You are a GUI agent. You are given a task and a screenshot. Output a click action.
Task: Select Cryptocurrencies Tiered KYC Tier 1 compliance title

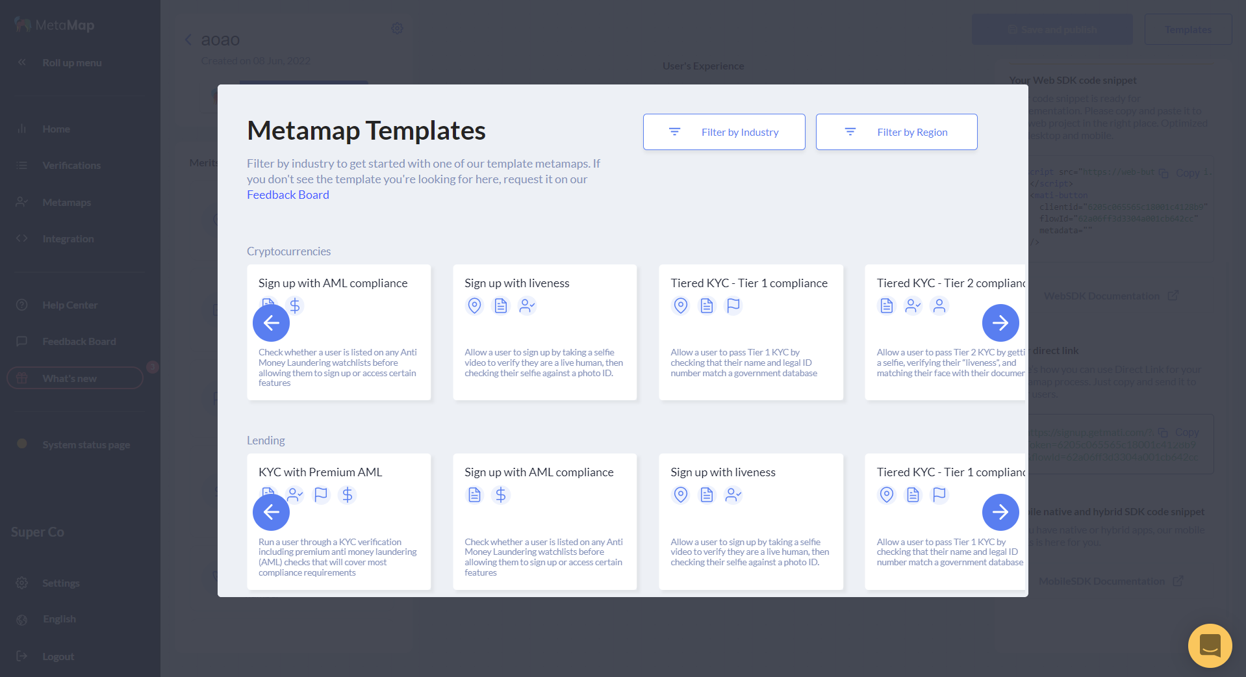click(749, 283)
